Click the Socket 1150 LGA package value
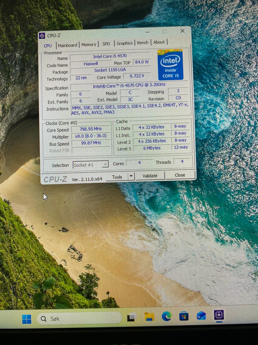Image resolution: width=258 pixels, height=345 pixels. (110, 70)
